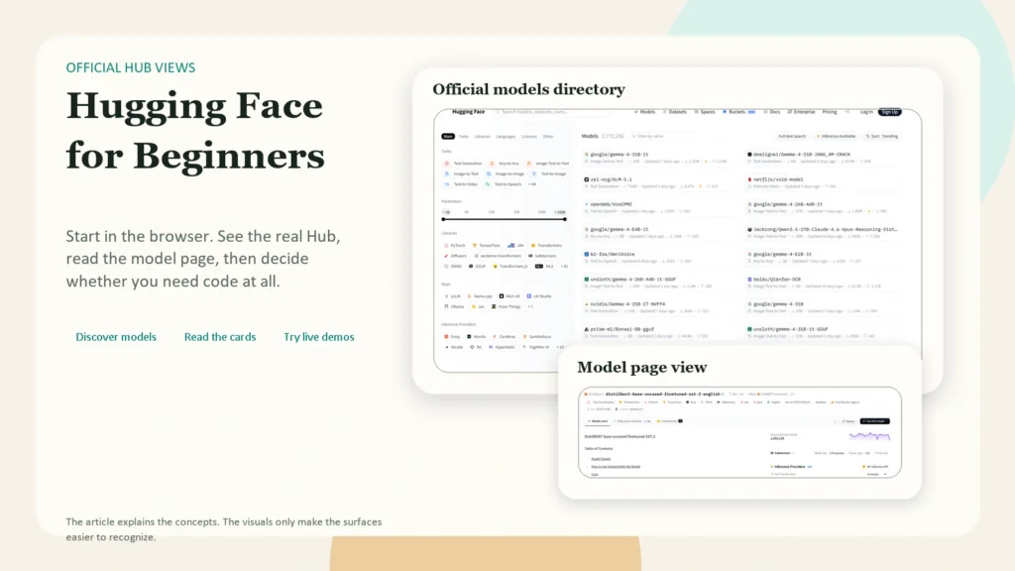
Task: Open the netflix/void-model model
Action: tap(778, 179)
